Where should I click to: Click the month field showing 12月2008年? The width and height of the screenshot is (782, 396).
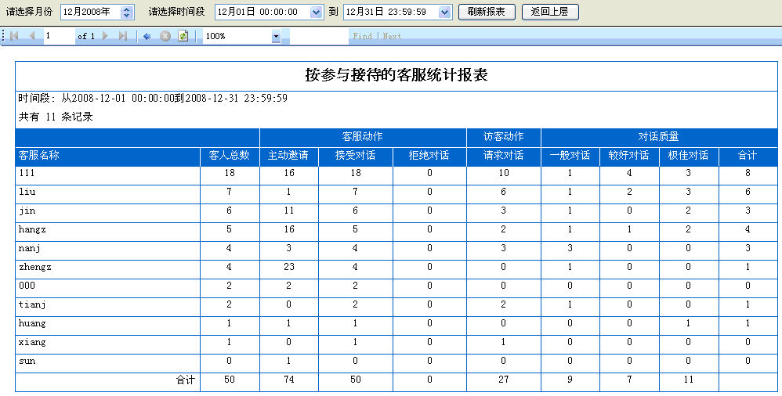[x=89, y=12]
